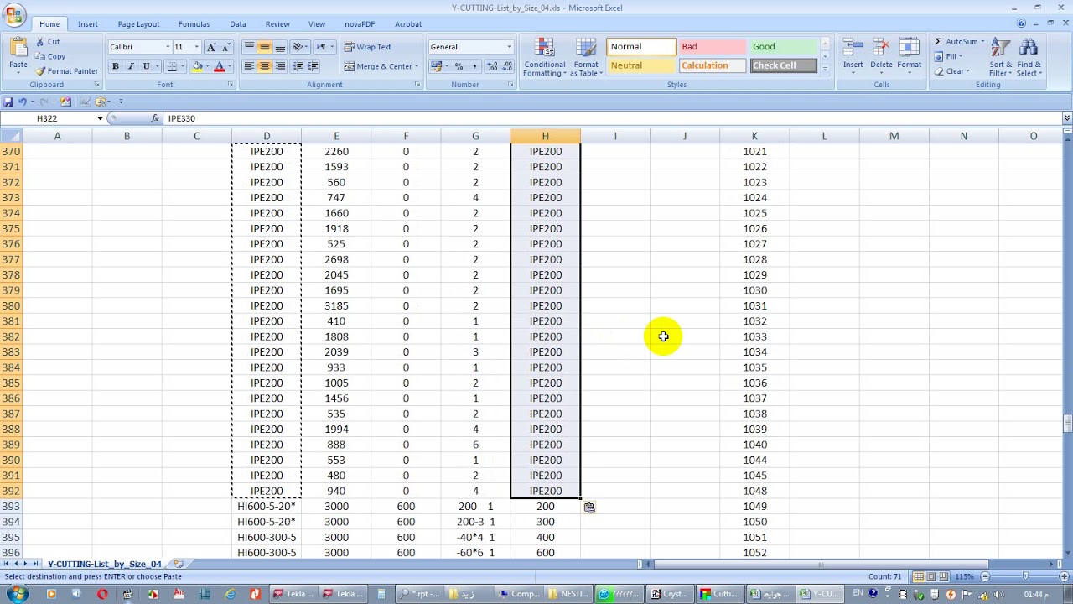Open the font size dropdown
1073x604 pixels.
197,47
